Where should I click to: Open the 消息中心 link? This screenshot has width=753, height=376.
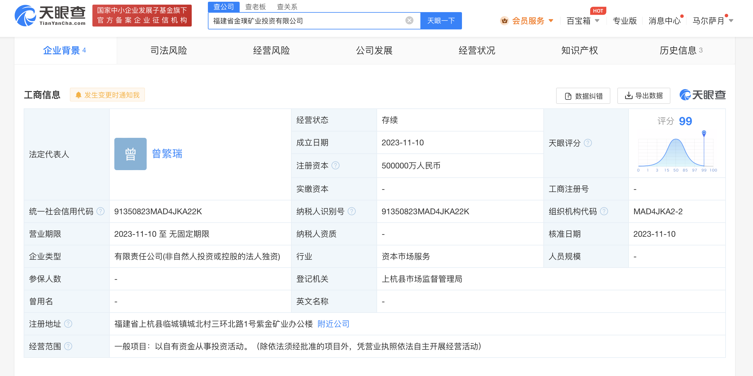click(x=664, y=21)
